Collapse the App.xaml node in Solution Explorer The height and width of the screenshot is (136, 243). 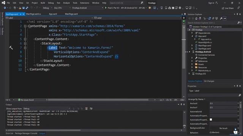tap(192, 36)
